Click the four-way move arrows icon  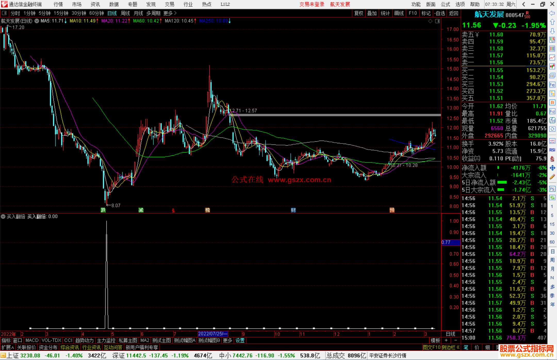(x=552, y=168)
